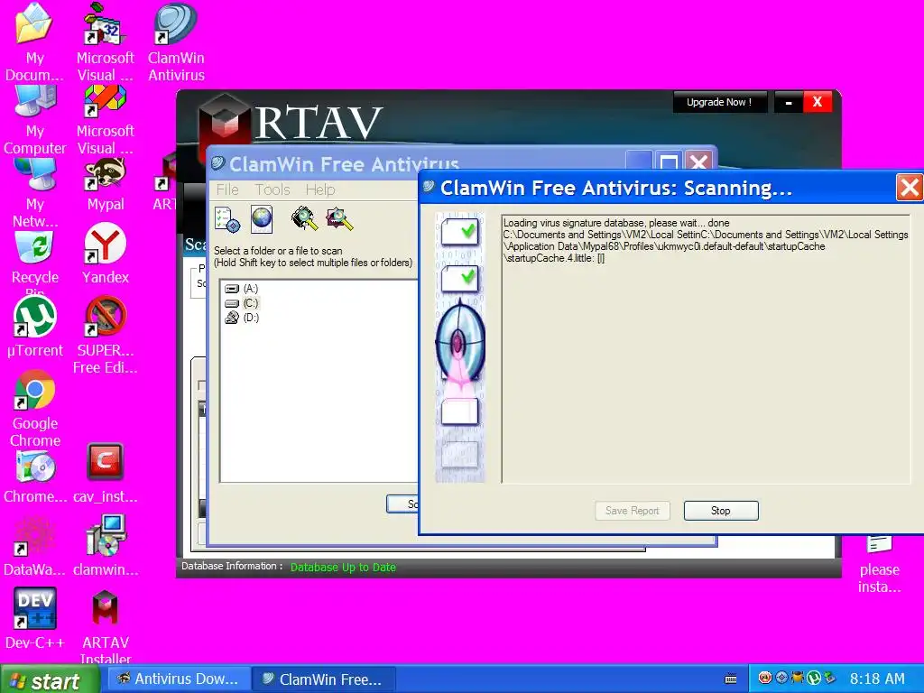Close the ClamWin Scanning dialog
This screenshot has width=924, height=693.
tap(909, 188)
